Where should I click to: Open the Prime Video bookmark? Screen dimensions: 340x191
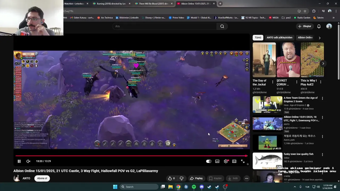tap(176, 18)
